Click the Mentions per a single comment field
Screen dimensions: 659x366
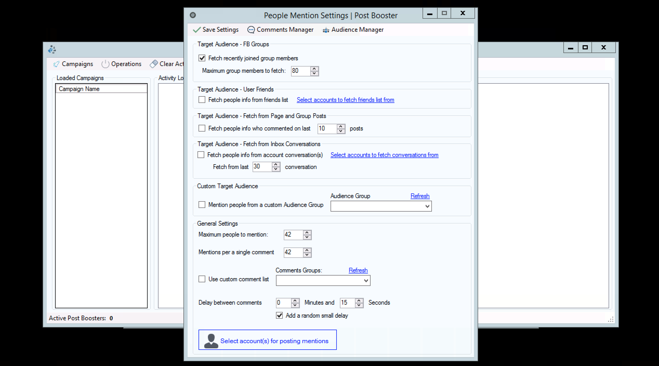click(293, 252)
